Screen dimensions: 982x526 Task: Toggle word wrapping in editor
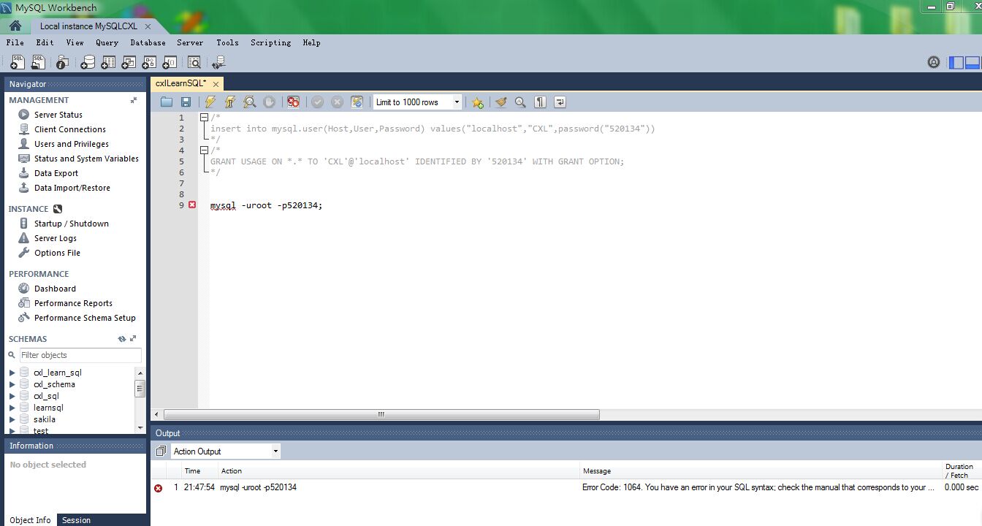click(x=560, y=102)
